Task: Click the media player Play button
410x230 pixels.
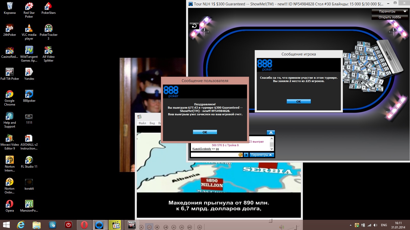Action: pyautogui.click(x=141, y=227)
